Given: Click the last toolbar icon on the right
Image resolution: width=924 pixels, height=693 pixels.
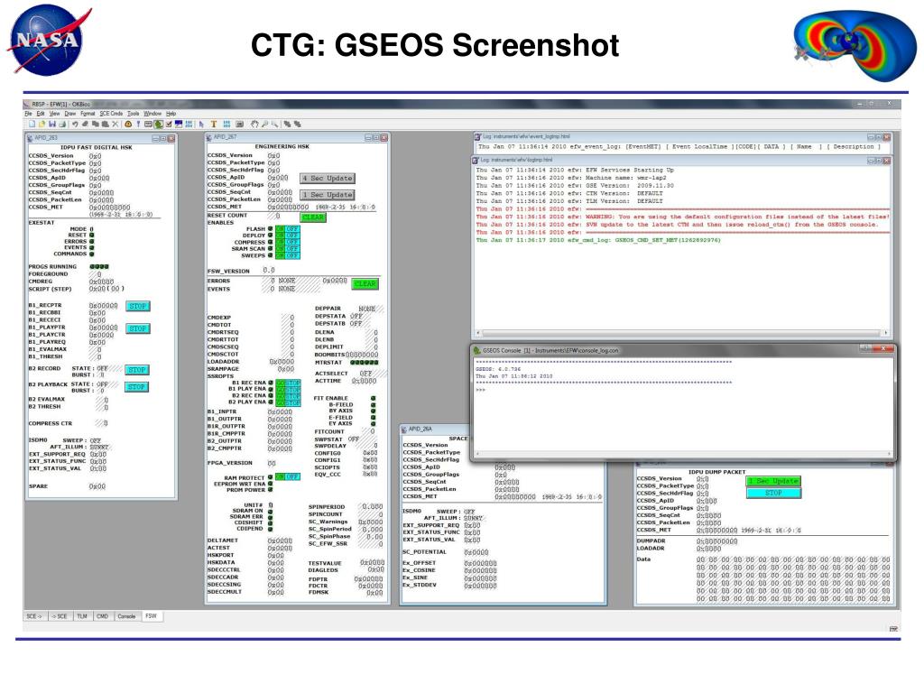Looking at the screenshot, I should [297, 125].
